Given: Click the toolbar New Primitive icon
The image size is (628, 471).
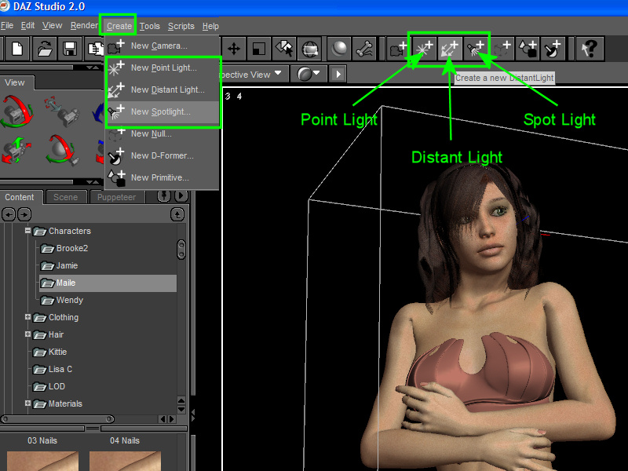Looking at the screenshot, I should (528, 49).
